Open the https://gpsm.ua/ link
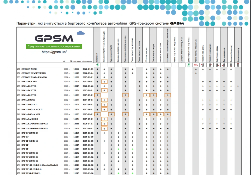 (x=54, y=52)
